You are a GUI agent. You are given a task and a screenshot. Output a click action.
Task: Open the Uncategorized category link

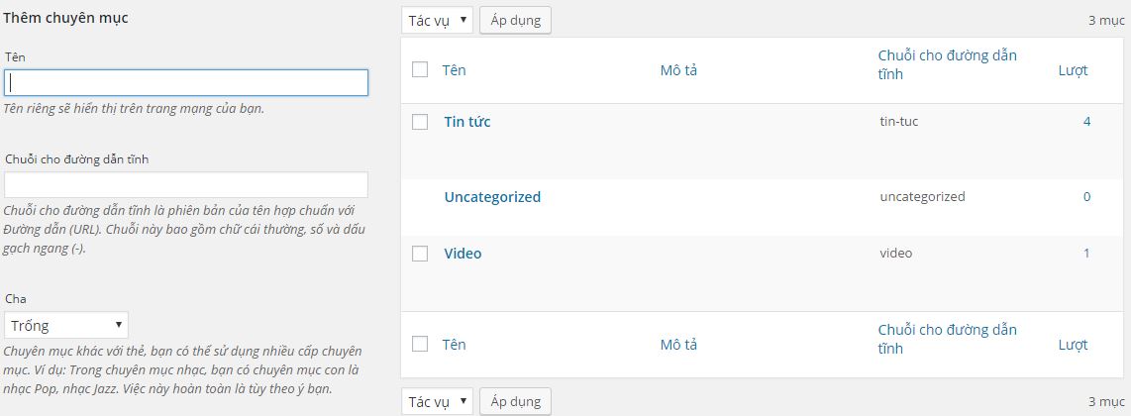point(492,196)
